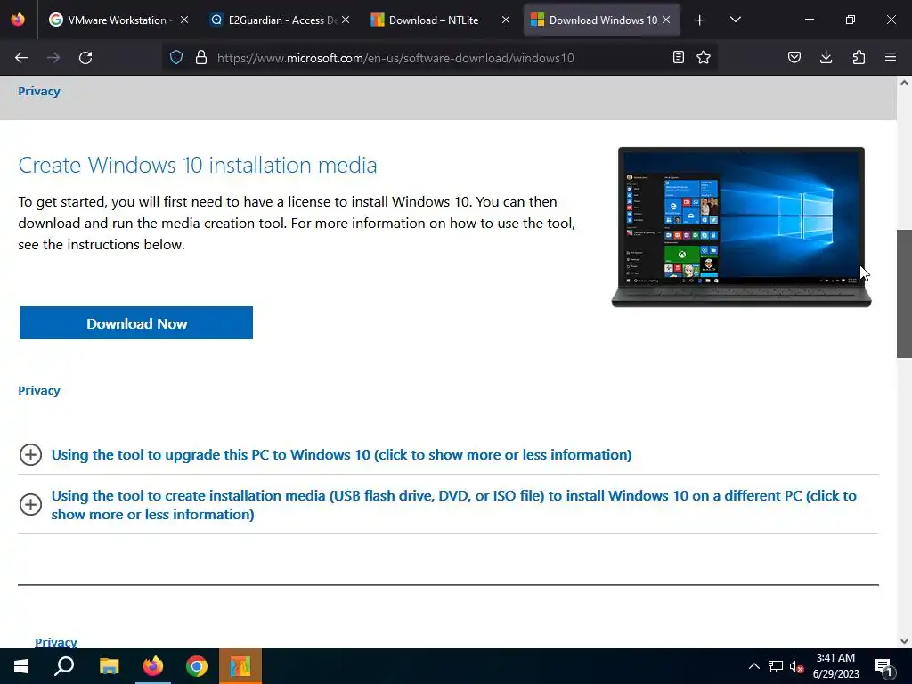Viewport: 912px width, 684px height.
Task: Open File Explorer from the taskbar
Action: tap(109, 666)
